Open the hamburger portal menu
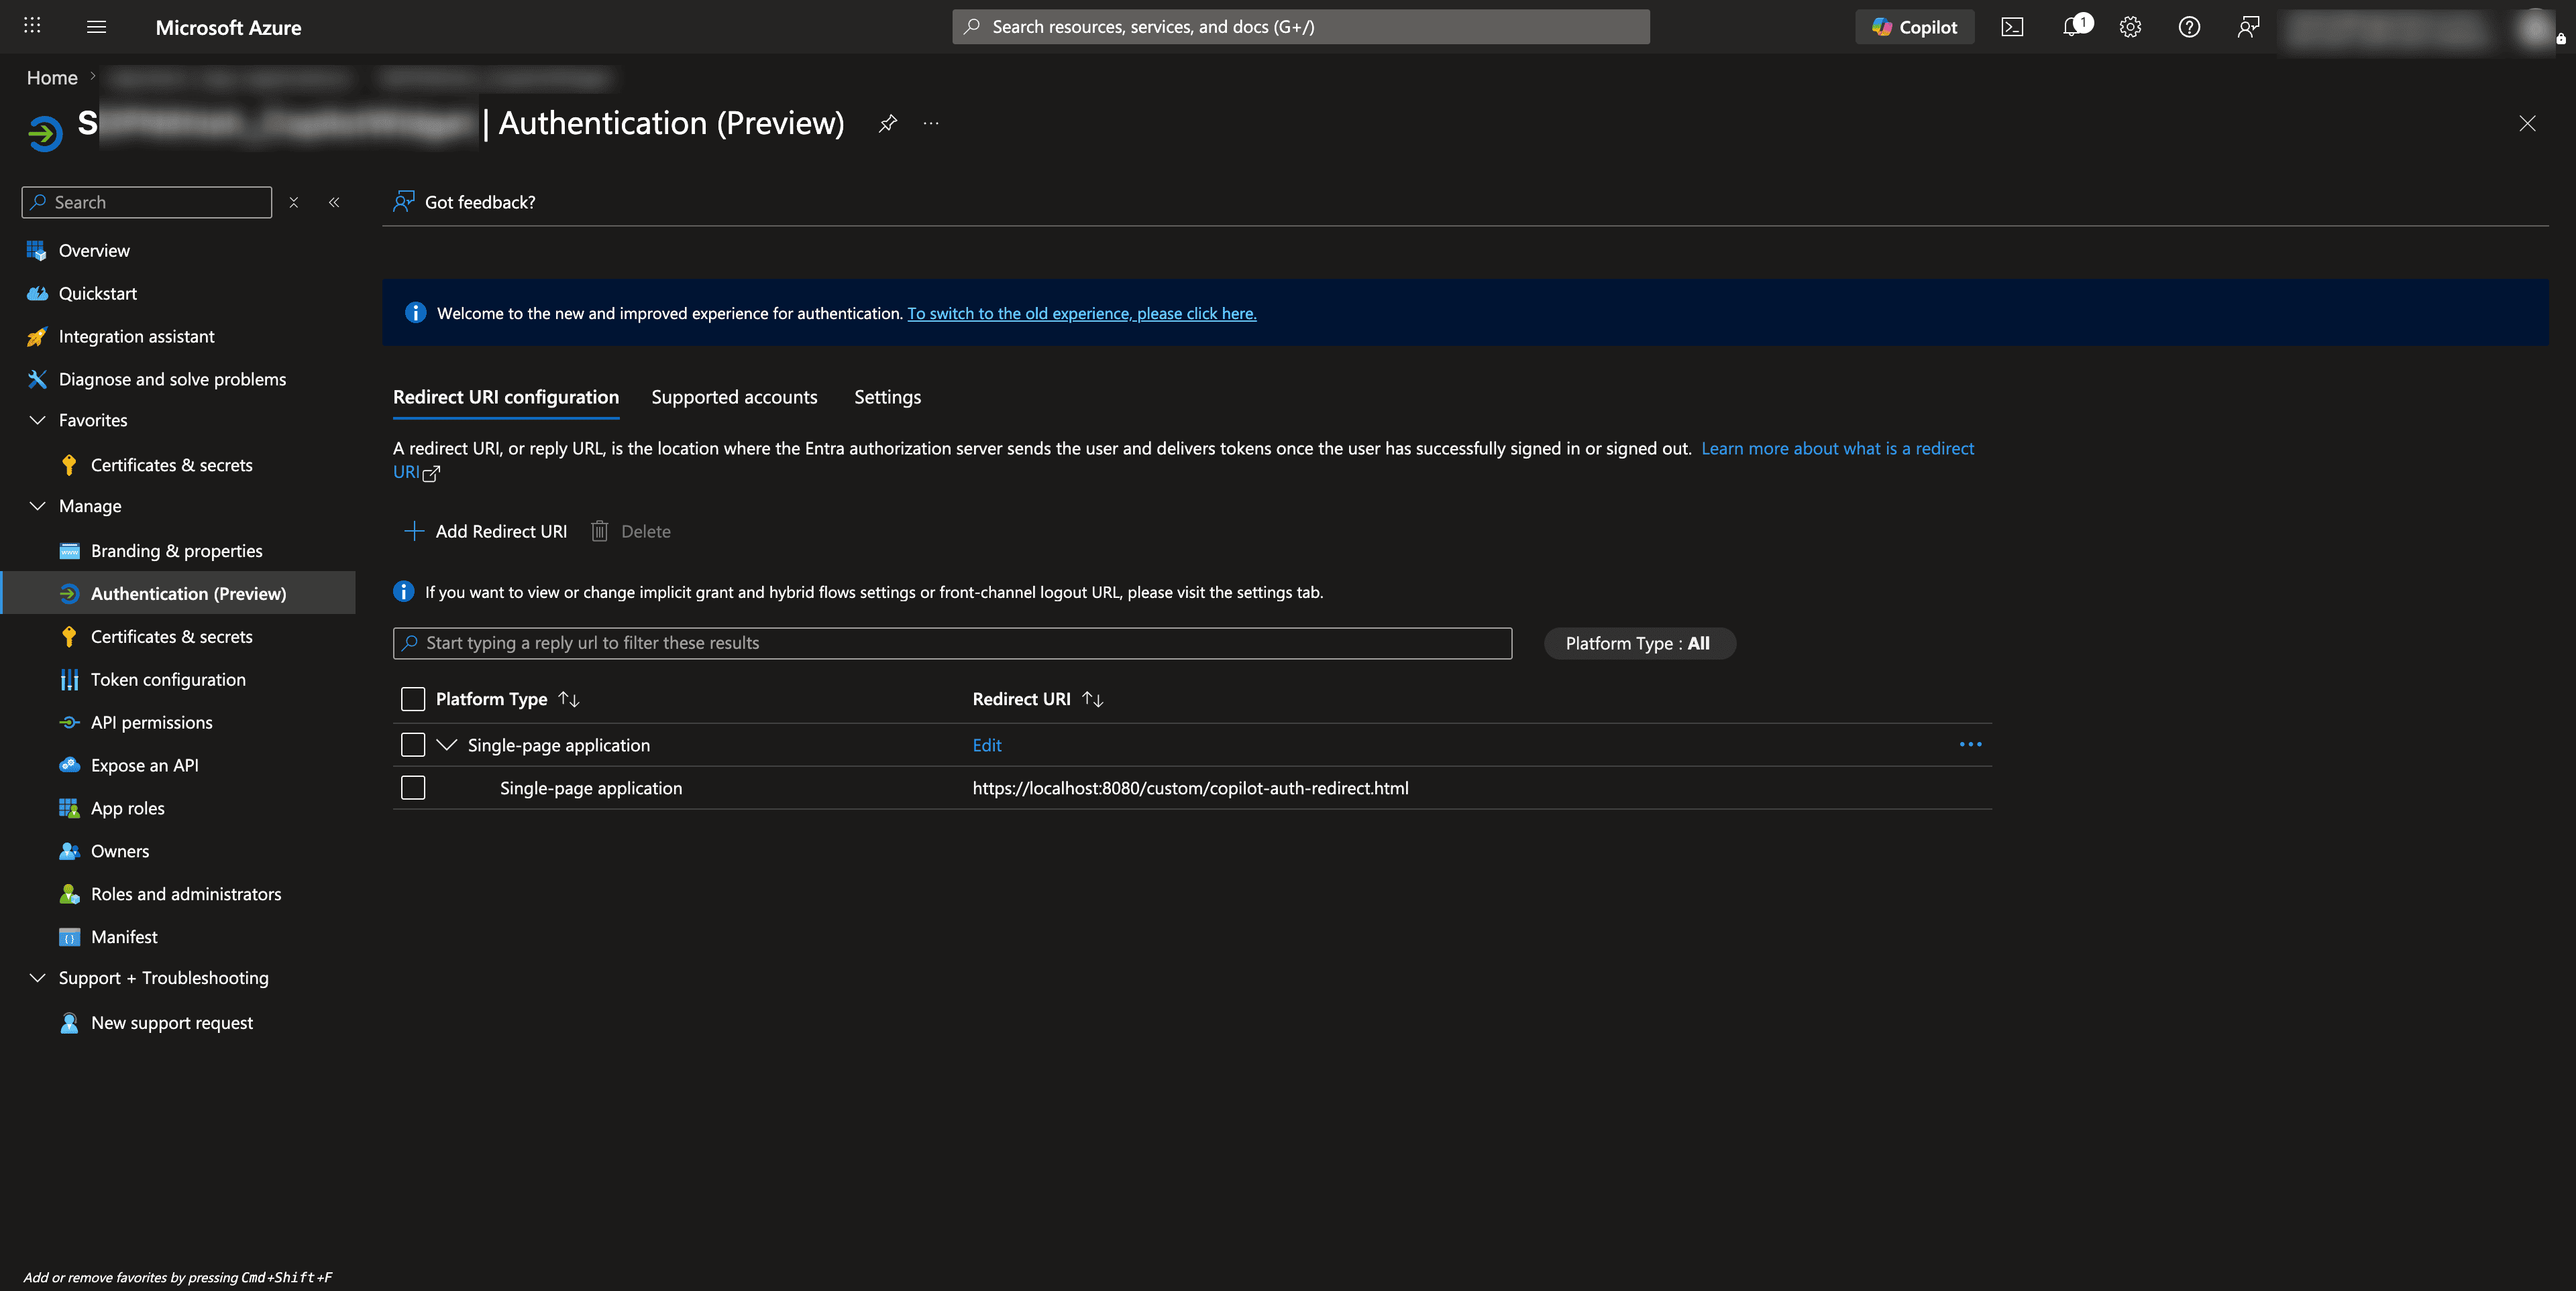The image size is (2576, 1291). pos(96,27)
